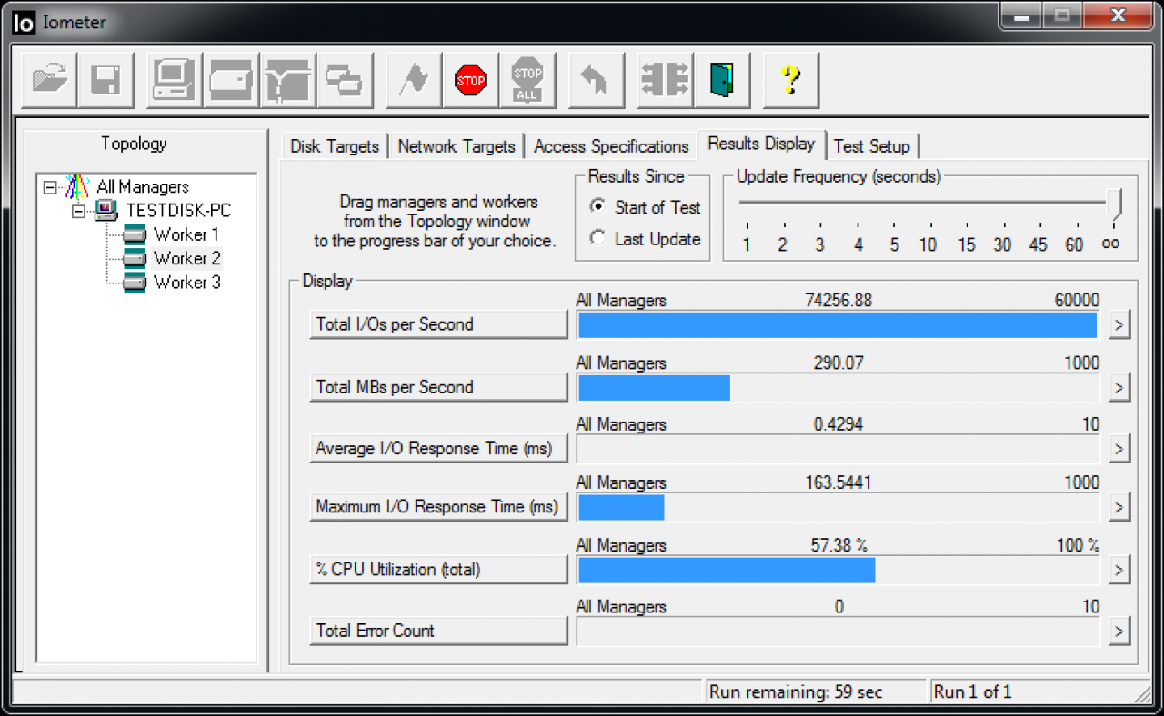Duplicate selected worker toolbar icon

tap(345, 81)
